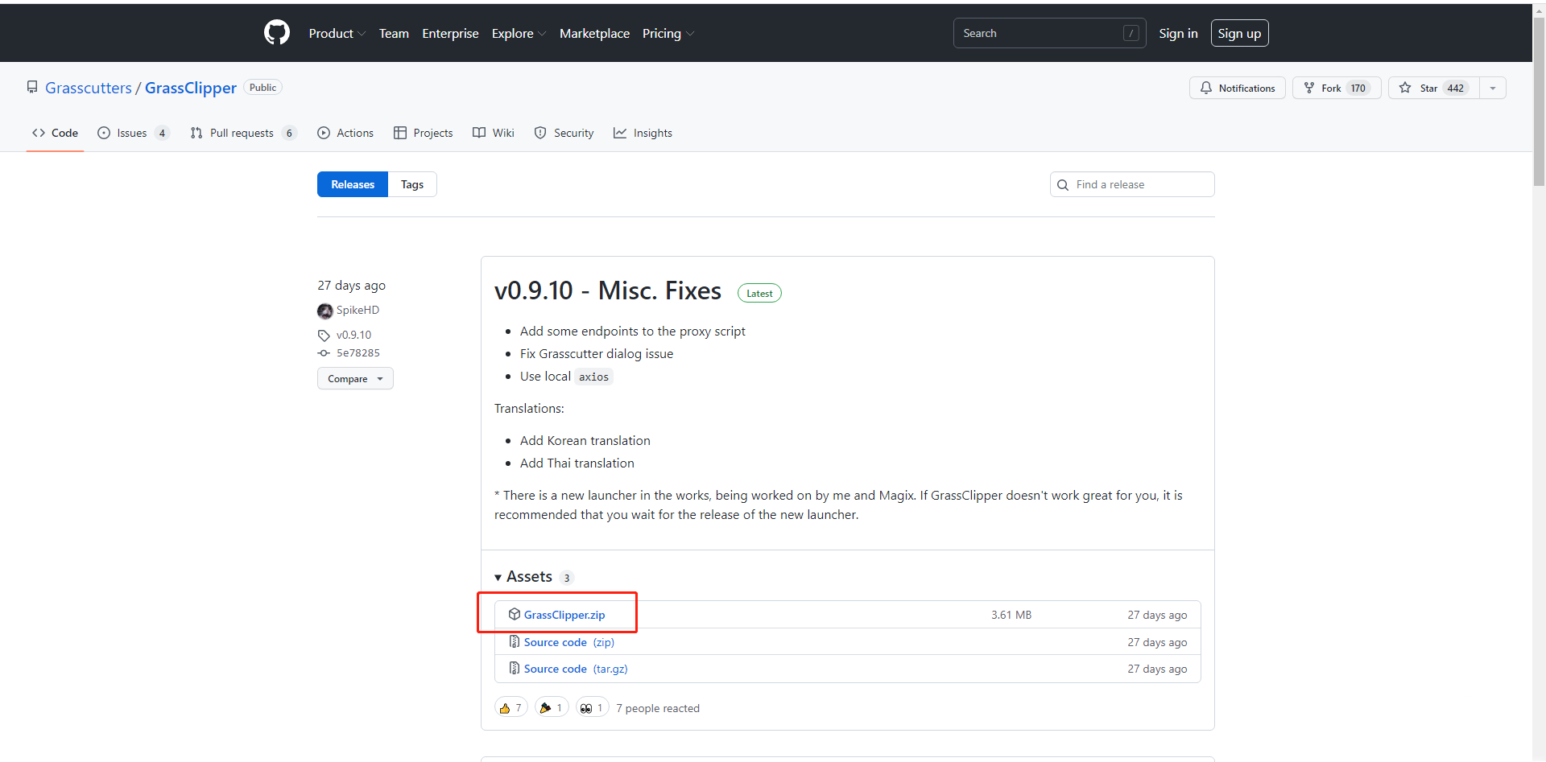
Task: Focus the GitHub Search field
Action: tap(1050, 33)
